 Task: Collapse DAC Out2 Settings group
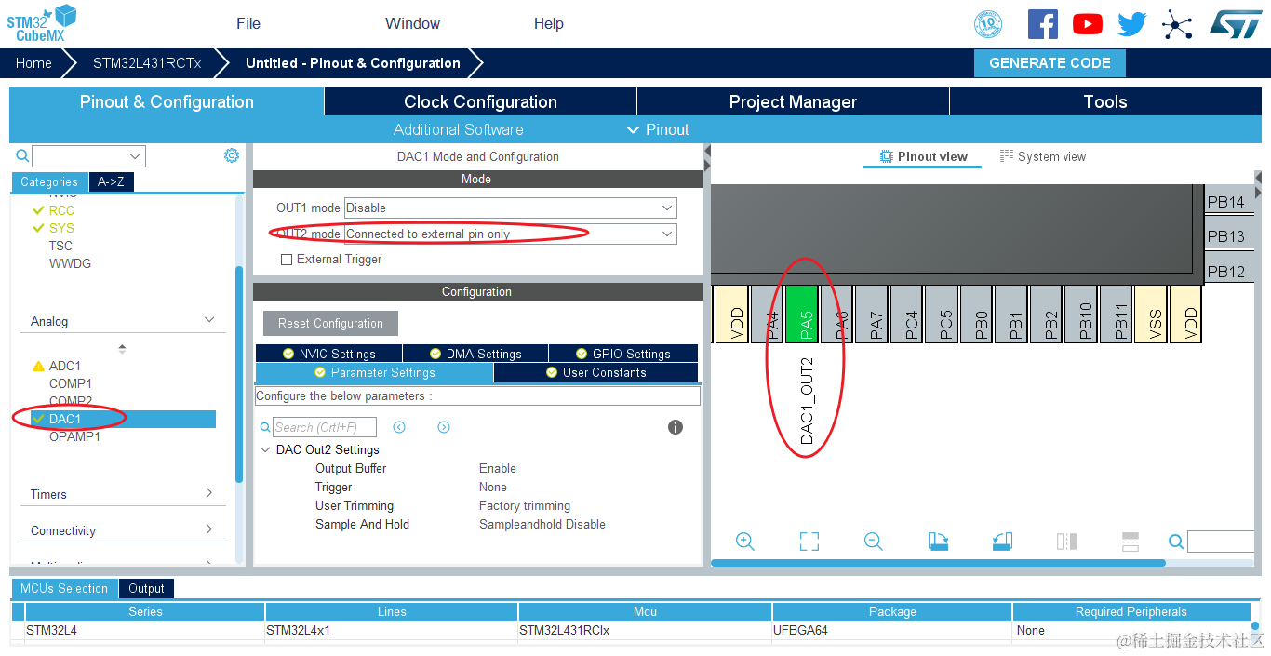coord(266,449)
